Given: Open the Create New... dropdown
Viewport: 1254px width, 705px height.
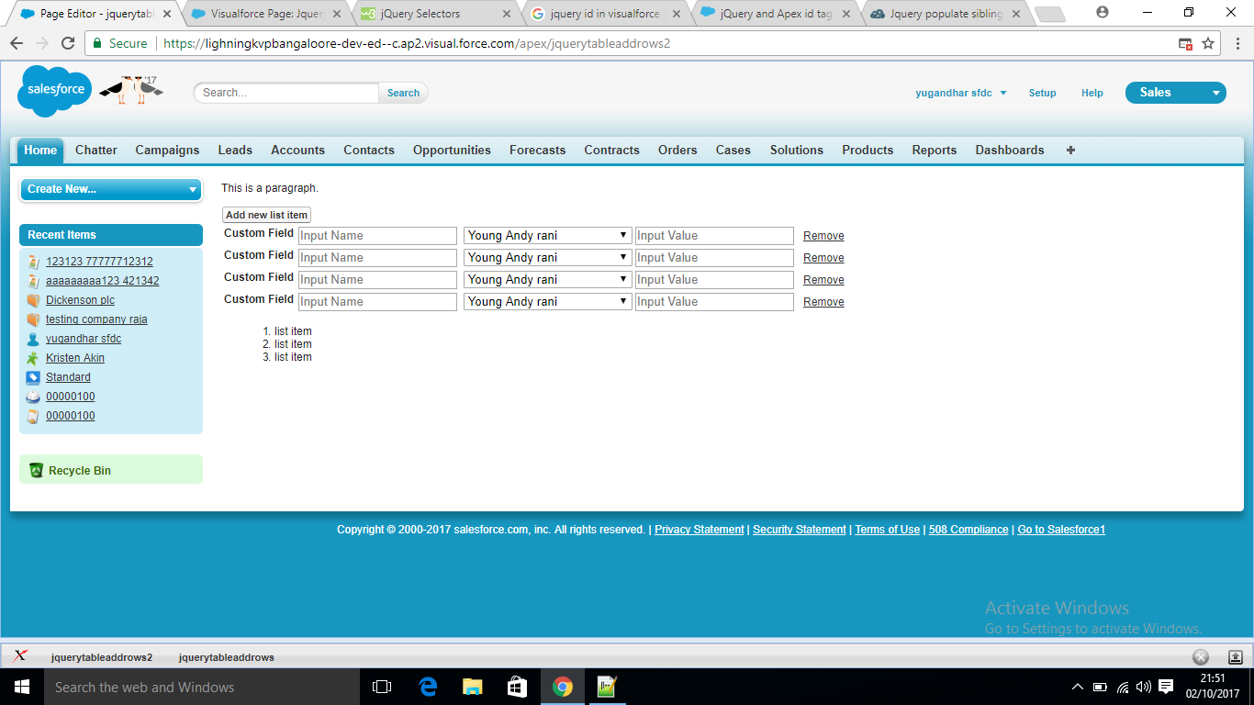Looking at the screenshot, I should (x=111, y=189).
